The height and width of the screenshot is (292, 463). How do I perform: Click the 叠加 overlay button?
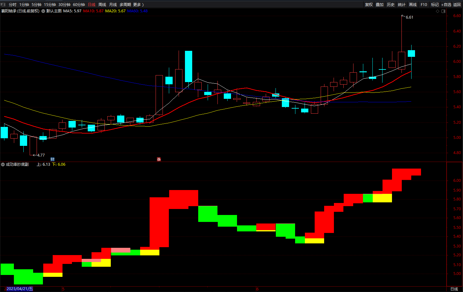pos(380,4)
